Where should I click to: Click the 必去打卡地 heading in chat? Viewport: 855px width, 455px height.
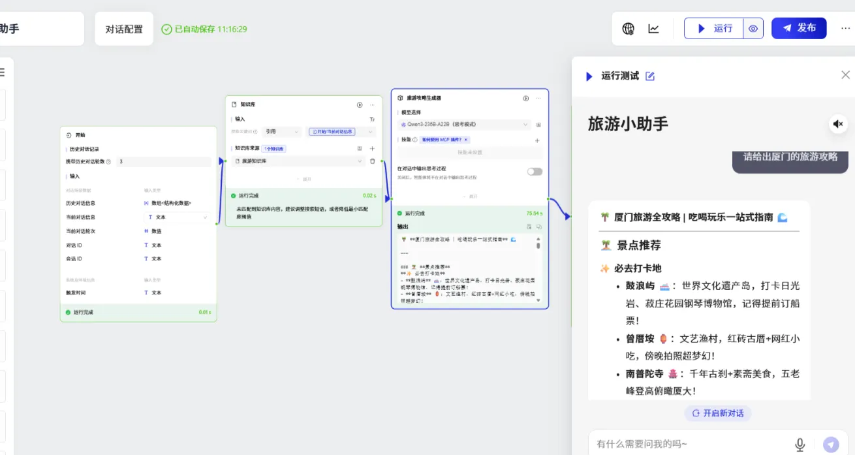click(638, 268)
